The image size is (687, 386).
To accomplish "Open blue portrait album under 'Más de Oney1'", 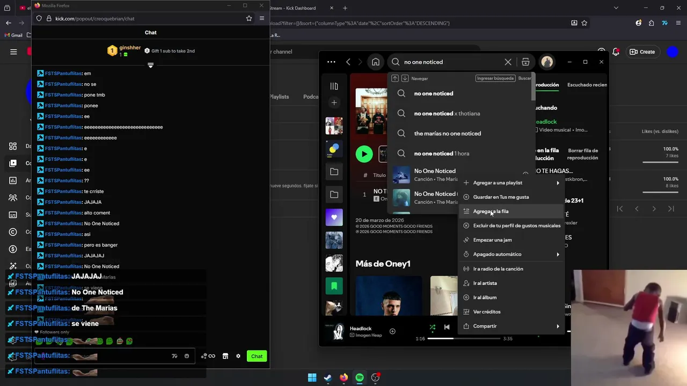I will pyautogui.click(x=389, y=296).
